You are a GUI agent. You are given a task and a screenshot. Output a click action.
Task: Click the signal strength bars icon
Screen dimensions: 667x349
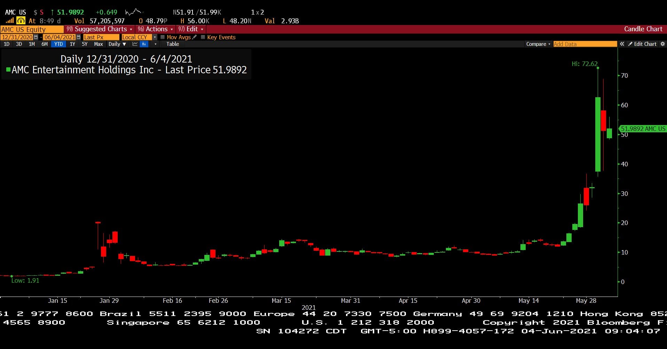pos(9,21)
